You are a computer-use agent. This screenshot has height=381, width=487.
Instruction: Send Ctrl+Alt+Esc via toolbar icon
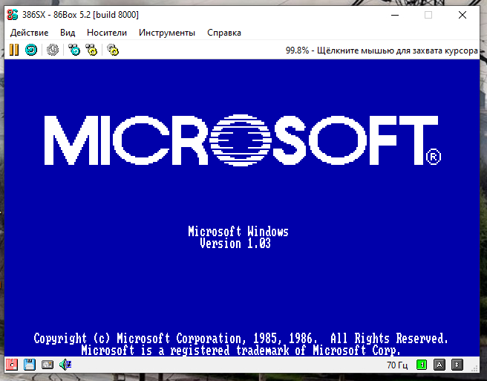(91, 50)
